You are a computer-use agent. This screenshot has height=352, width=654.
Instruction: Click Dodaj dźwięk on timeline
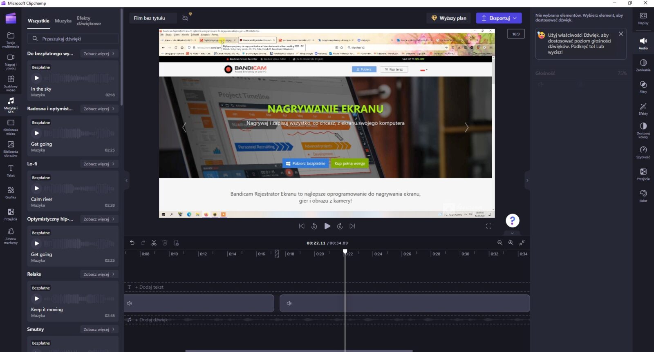point(151,320)
